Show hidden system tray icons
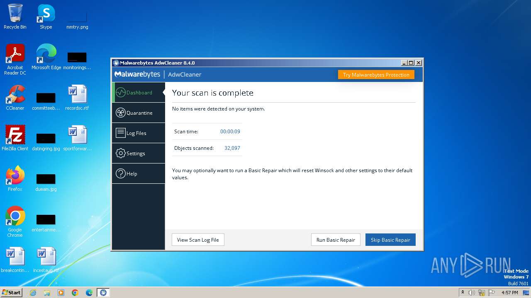Viewport: 531px width, 298px height. pos(463,293)
